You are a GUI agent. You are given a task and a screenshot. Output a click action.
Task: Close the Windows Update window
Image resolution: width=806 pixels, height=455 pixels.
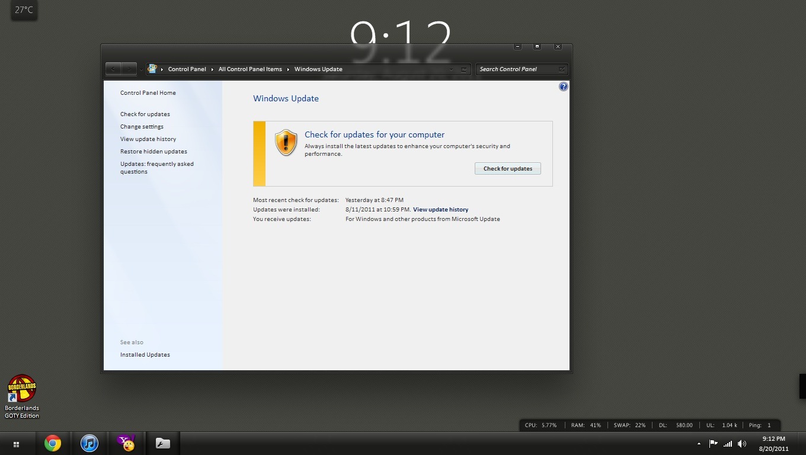click(558, 46)
